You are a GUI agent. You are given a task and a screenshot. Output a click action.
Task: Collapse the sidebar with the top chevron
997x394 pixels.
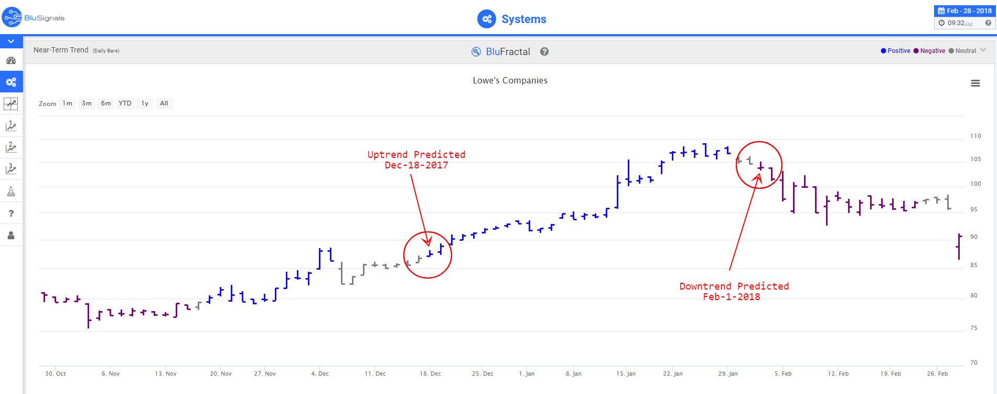coord(11,41)
